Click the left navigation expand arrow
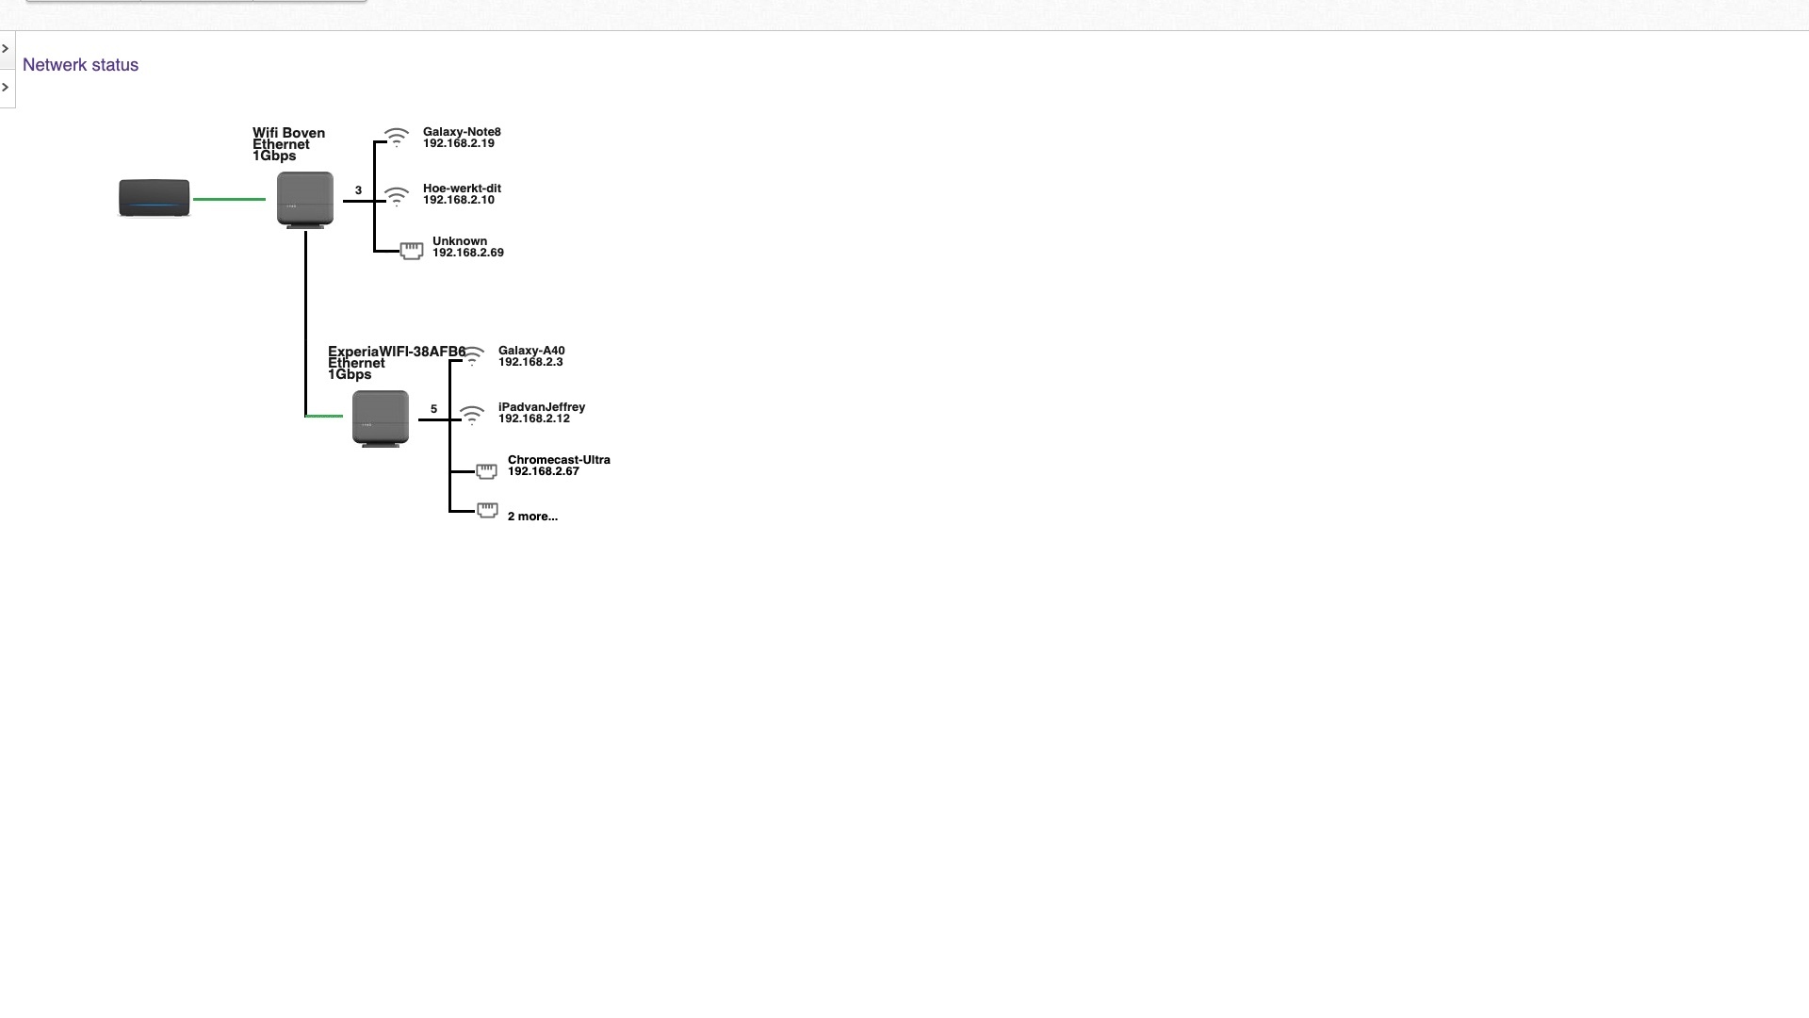 click(x=7, y=50)
